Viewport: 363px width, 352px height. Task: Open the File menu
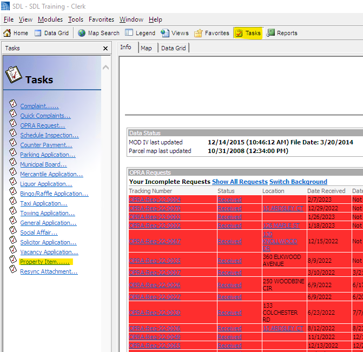pos(9,19)
